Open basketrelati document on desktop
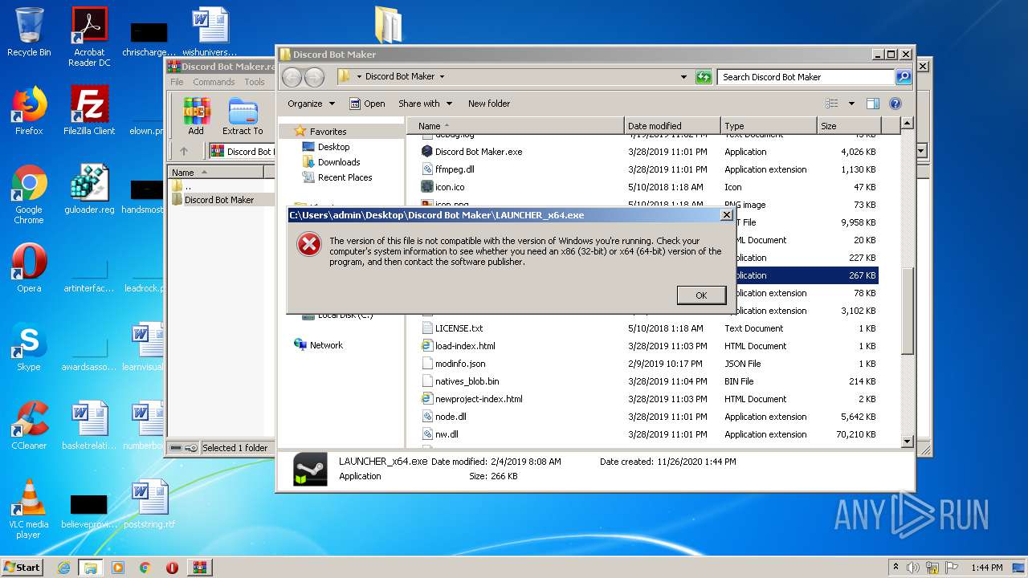The width and height of the screenshot is (1028, 578). (x=89, y=425)
